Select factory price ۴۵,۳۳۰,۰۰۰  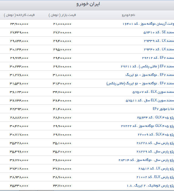(19, 186)
